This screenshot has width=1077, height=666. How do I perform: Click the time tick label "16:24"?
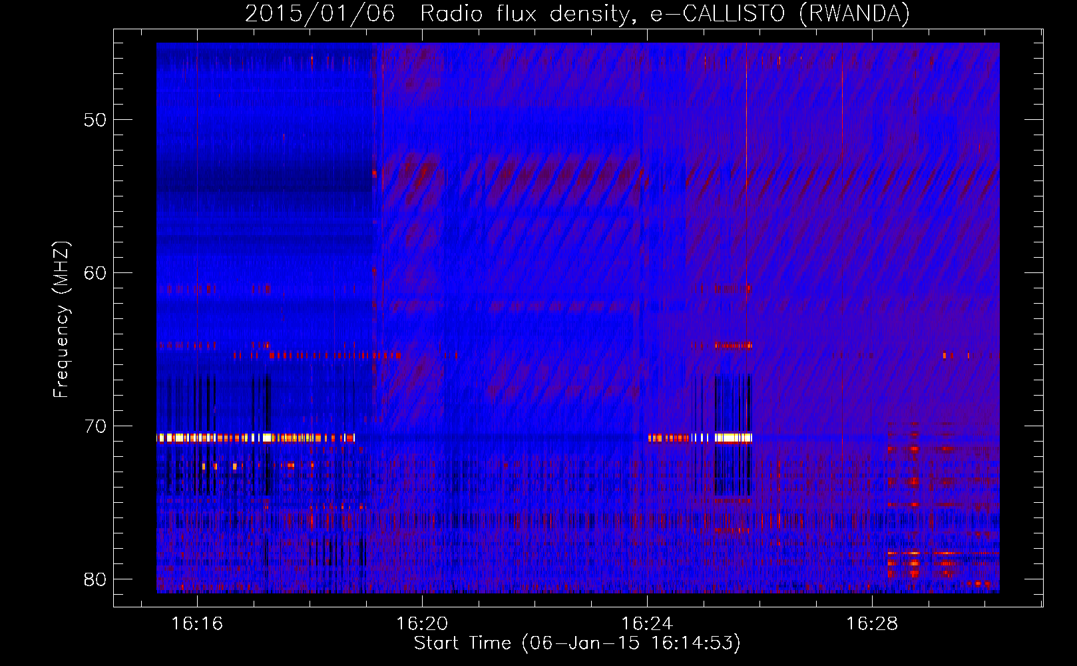(x=647, y=624)
